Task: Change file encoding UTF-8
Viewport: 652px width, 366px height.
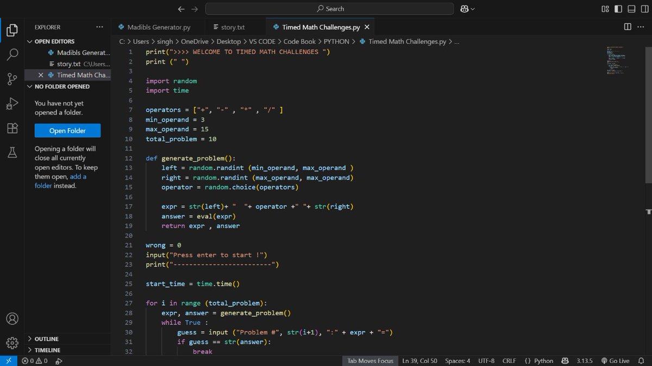Action: [486, 361]
